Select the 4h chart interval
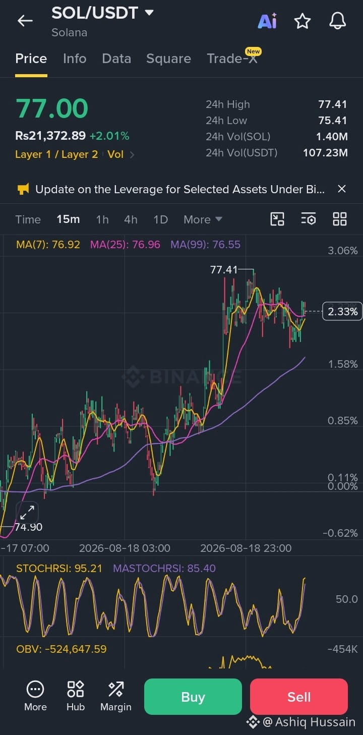The image size is (363, 735). click(x=131, y=219)
